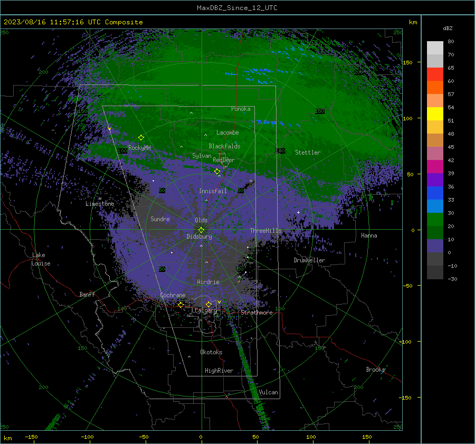Select the bright green 30-20 dBZ swatch
This screenshot has height=444, width=475.
435,220
